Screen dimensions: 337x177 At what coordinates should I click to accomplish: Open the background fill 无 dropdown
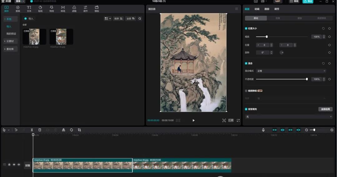(289, 117)
